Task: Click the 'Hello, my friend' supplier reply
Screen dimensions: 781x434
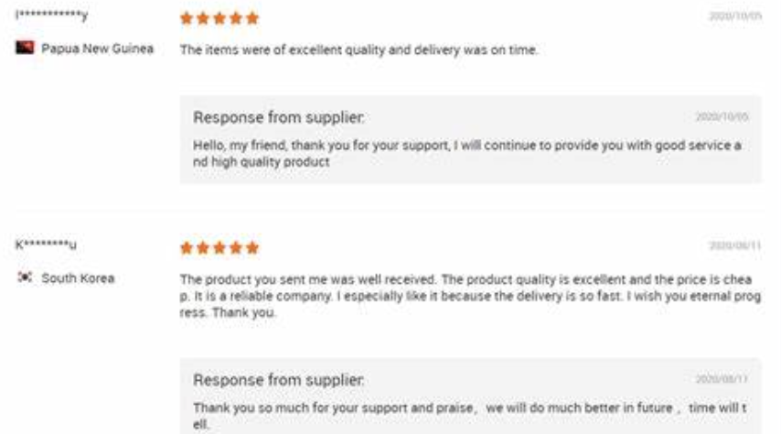Action: coord(467,154)
